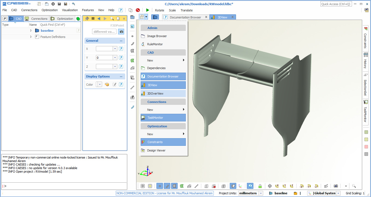Open the Color swatch dropdown in Display Options
Viewport: 371px width, 197px height.
(99, 85)
